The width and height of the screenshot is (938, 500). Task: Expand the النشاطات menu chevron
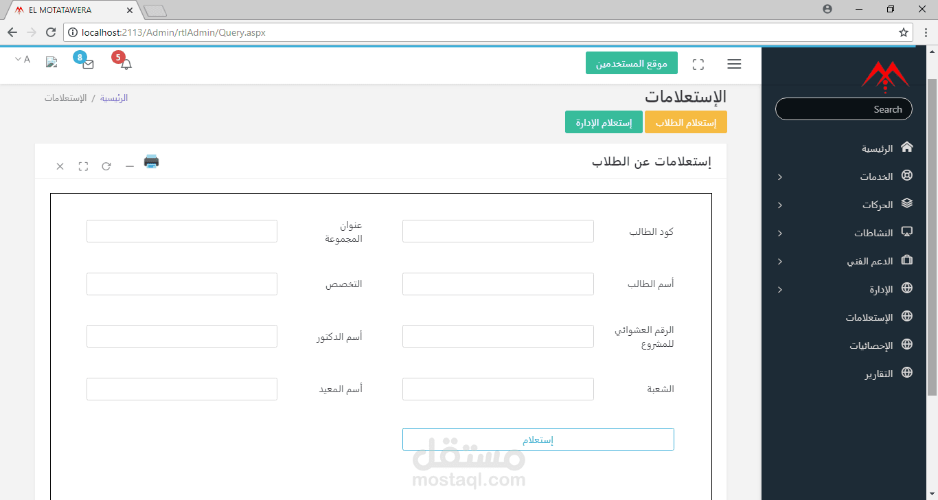click(x=779, y=234)
